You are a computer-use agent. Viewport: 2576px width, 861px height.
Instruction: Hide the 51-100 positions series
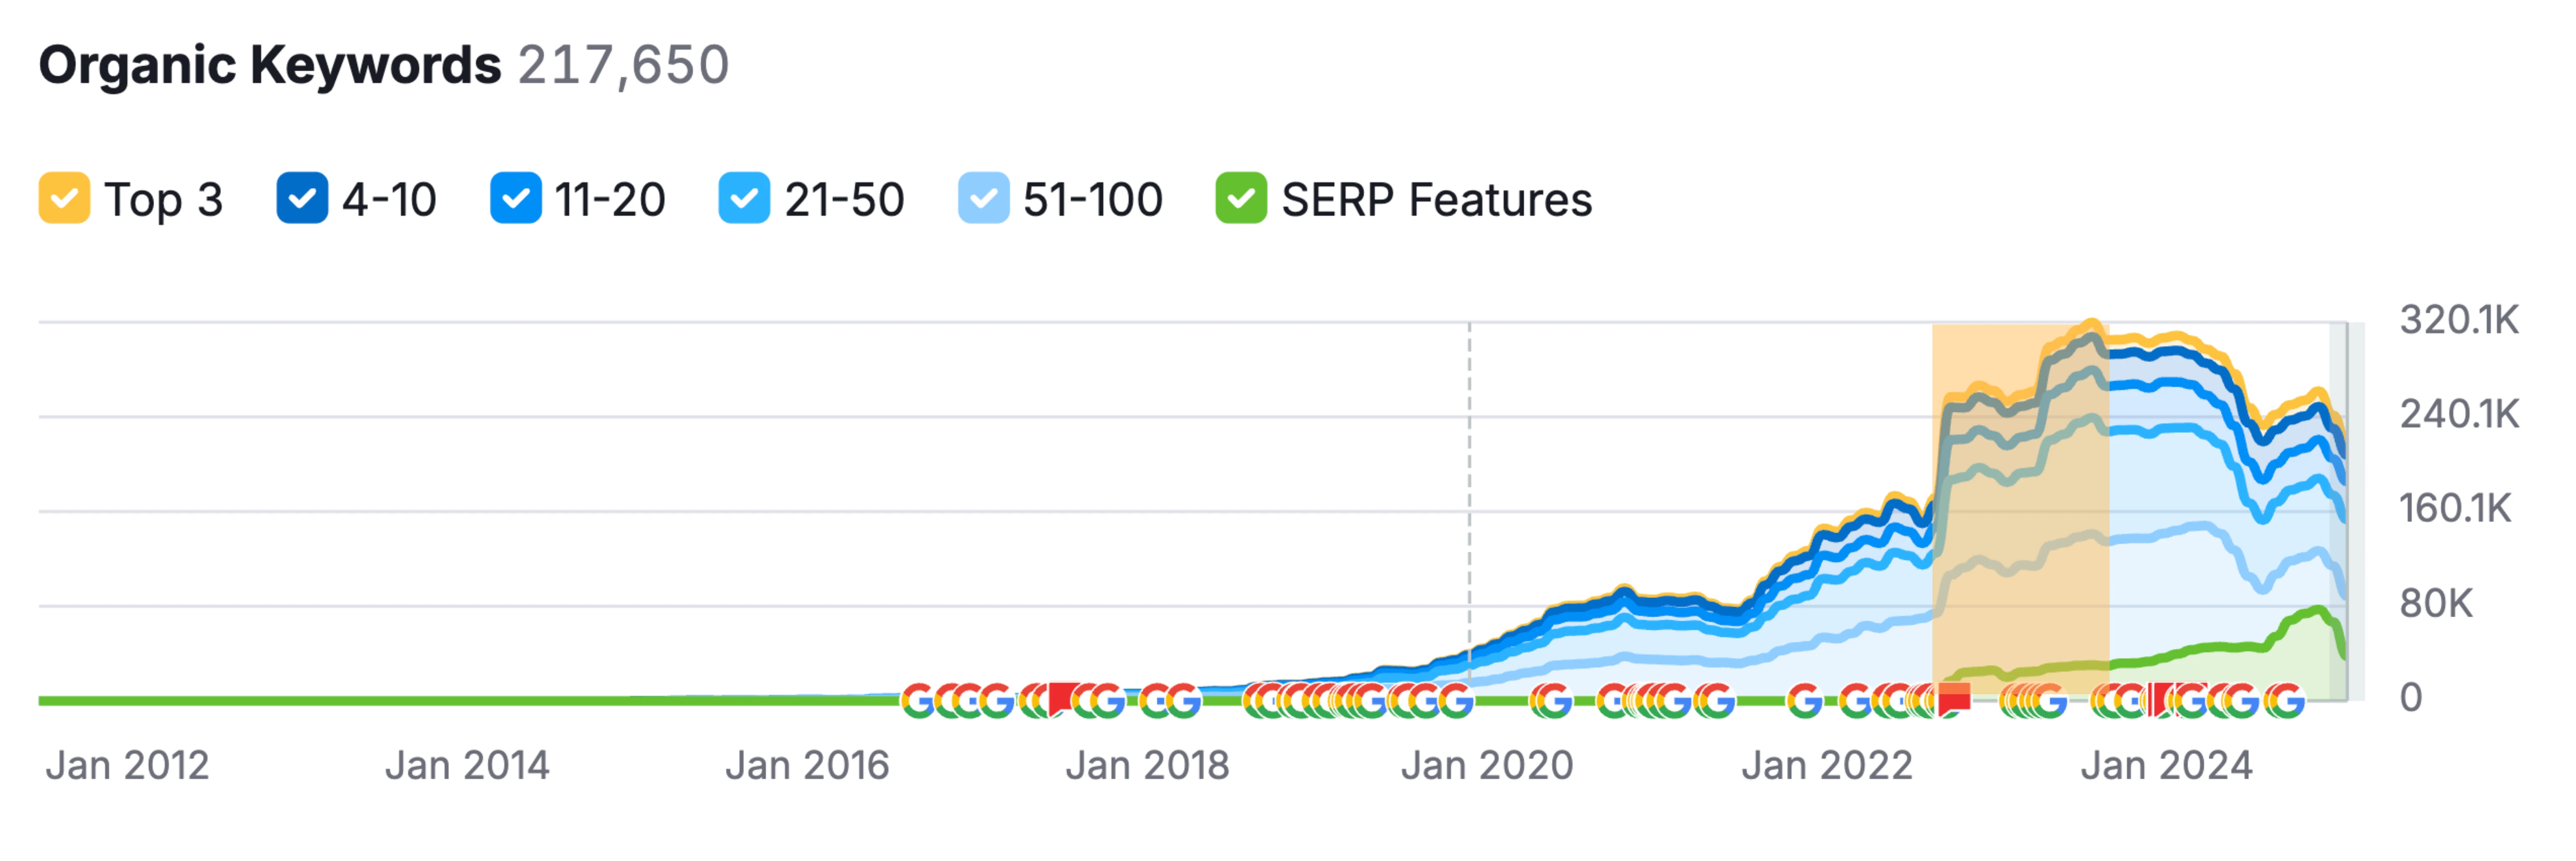983,198
